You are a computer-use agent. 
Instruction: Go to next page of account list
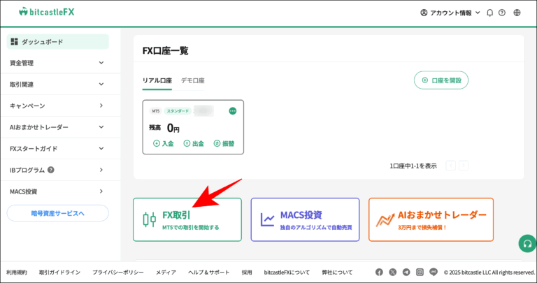[464, 166]
